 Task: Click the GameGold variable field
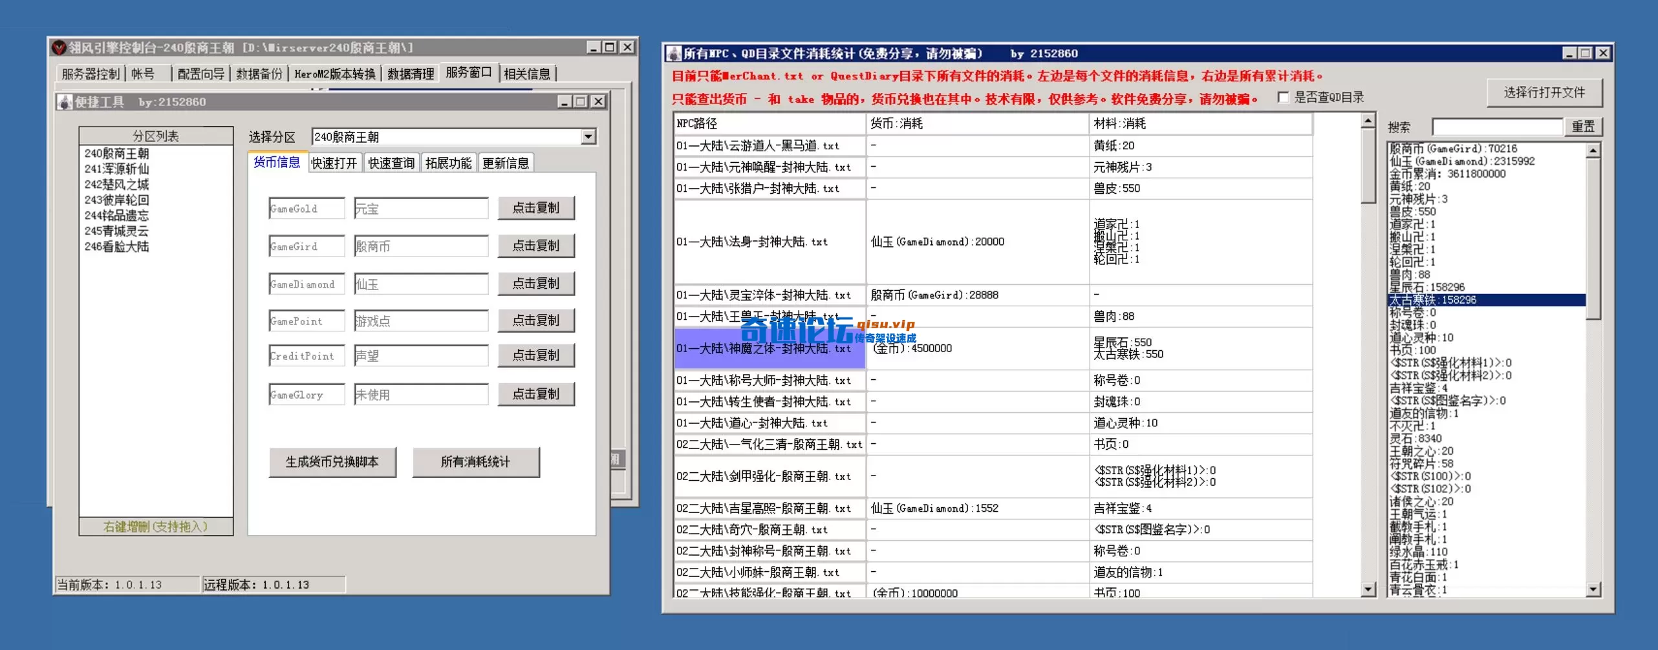[x=307, y=209]
